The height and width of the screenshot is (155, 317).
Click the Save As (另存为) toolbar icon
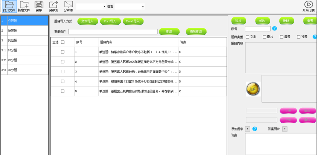(54, 7)
